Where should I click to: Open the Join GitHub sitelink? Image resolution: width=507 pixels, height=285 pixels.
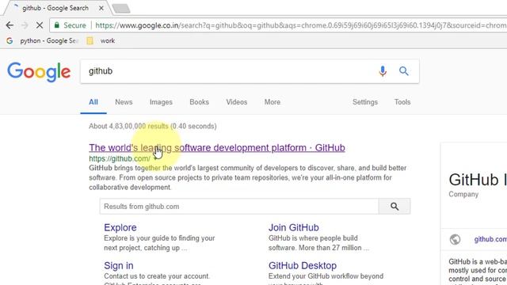click(x=294, y=227)
